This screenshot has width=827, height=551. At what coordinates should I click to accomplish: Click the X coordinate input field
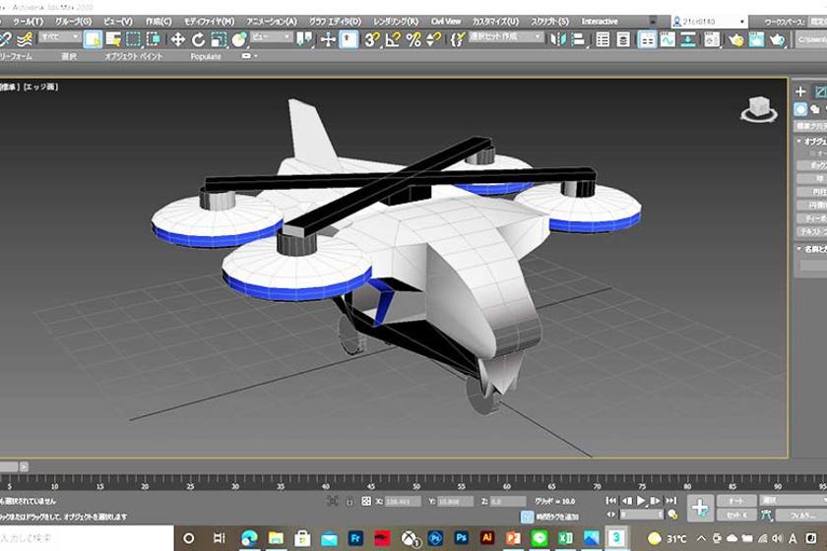click(402, 501)
